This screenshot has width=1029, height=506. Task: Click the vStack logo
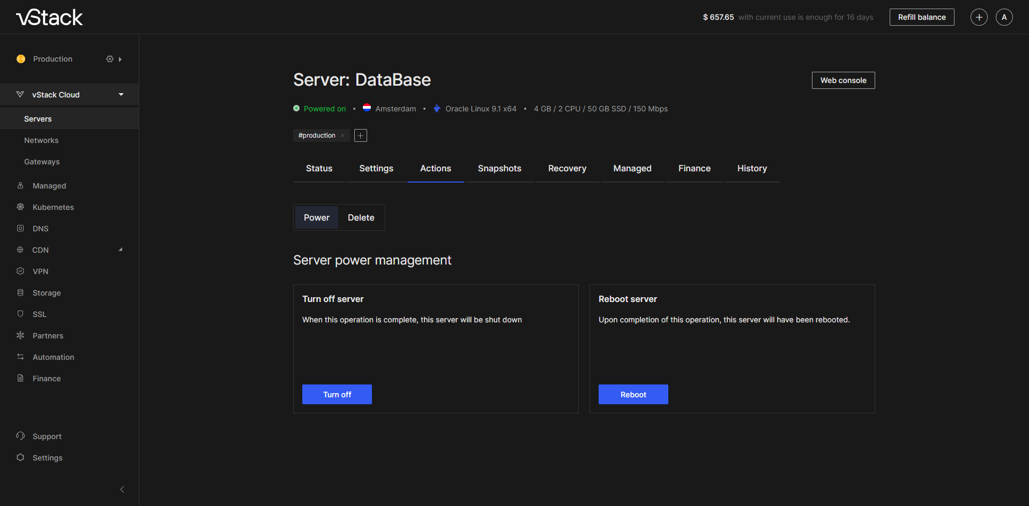(49, 17)
